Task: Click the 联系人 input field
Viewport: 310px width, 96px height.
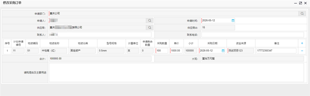Action: (x=100, y=34)
